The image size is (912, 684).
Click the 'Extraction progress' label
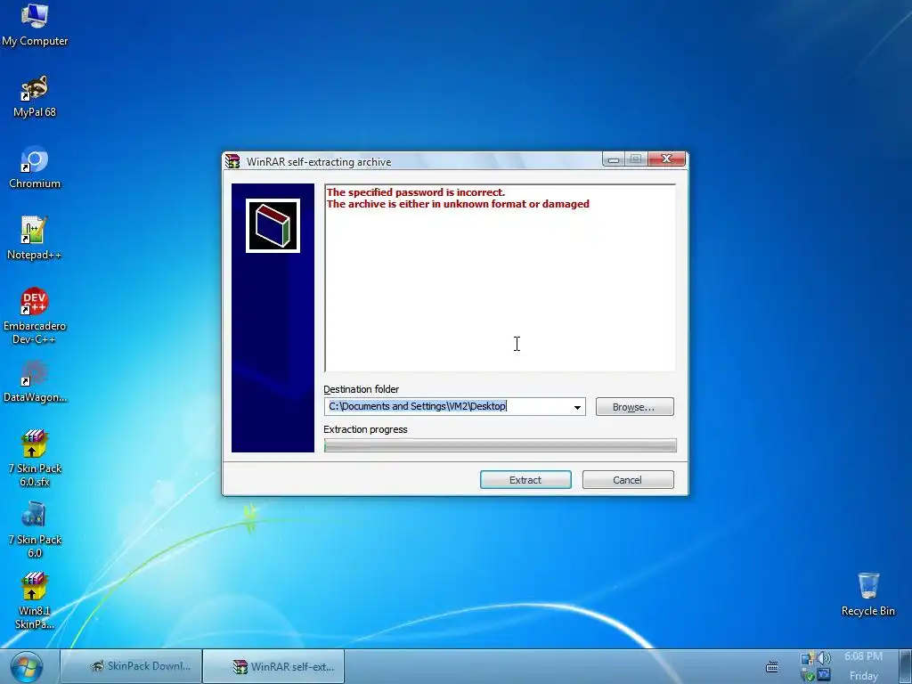pos(365,429)
